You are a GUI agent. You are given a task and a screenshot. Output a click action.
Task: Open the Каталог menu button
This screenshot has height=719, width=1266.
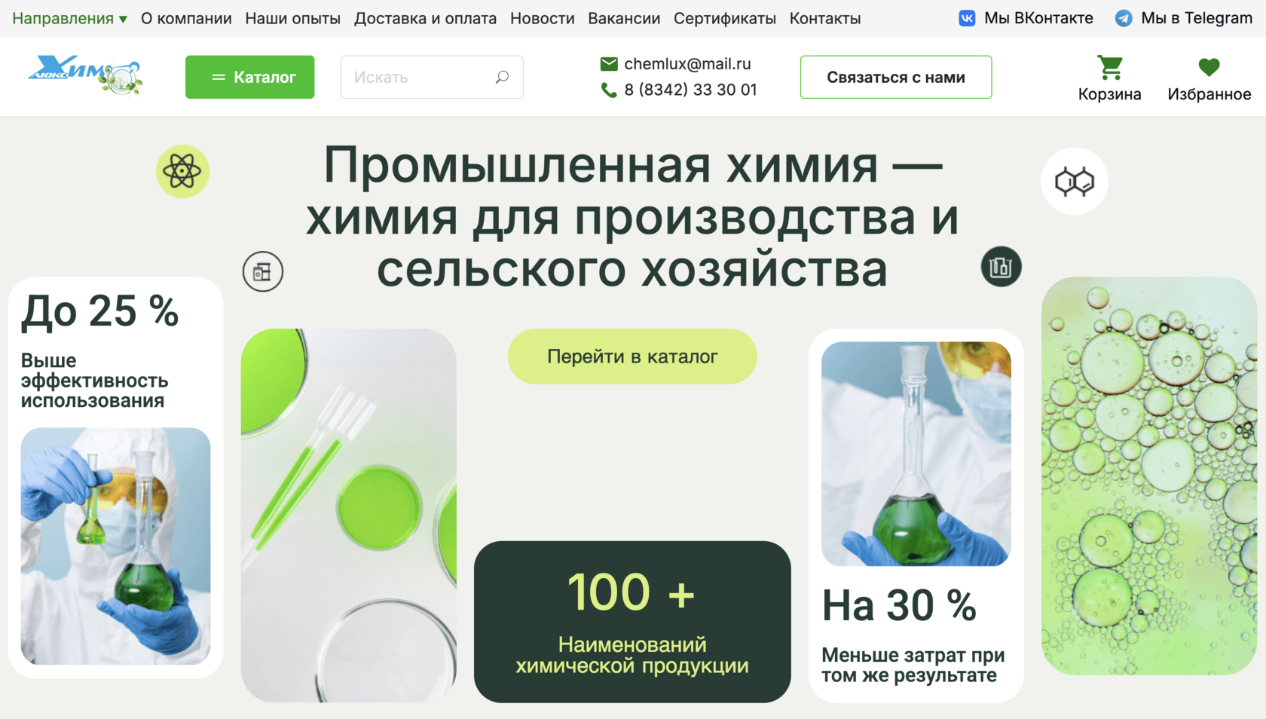pos(249,77)
